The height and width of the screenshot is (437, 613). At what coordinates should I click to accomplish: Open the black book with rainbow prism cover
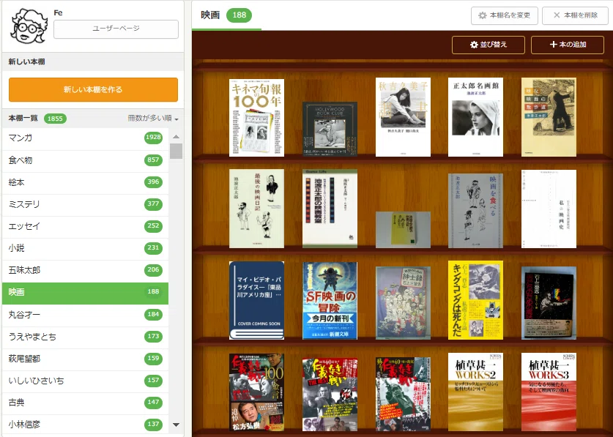[549, 303]
